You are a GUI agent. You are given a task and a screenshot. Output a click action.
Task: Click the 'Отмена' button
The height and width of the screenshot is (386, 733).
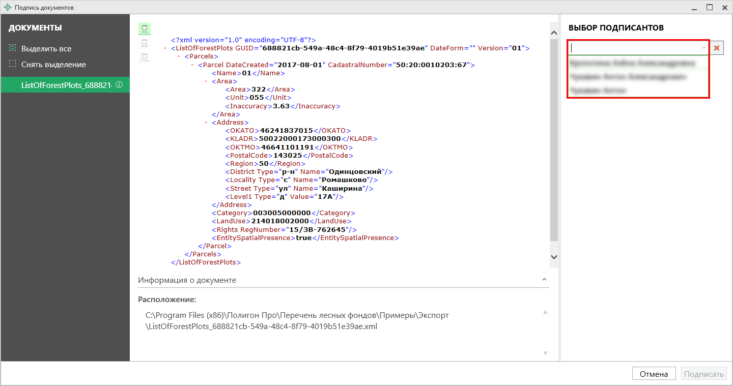coord(654,374)
